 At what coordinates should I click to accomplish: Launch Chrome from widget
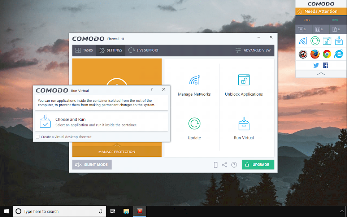[x=327, y=54]
